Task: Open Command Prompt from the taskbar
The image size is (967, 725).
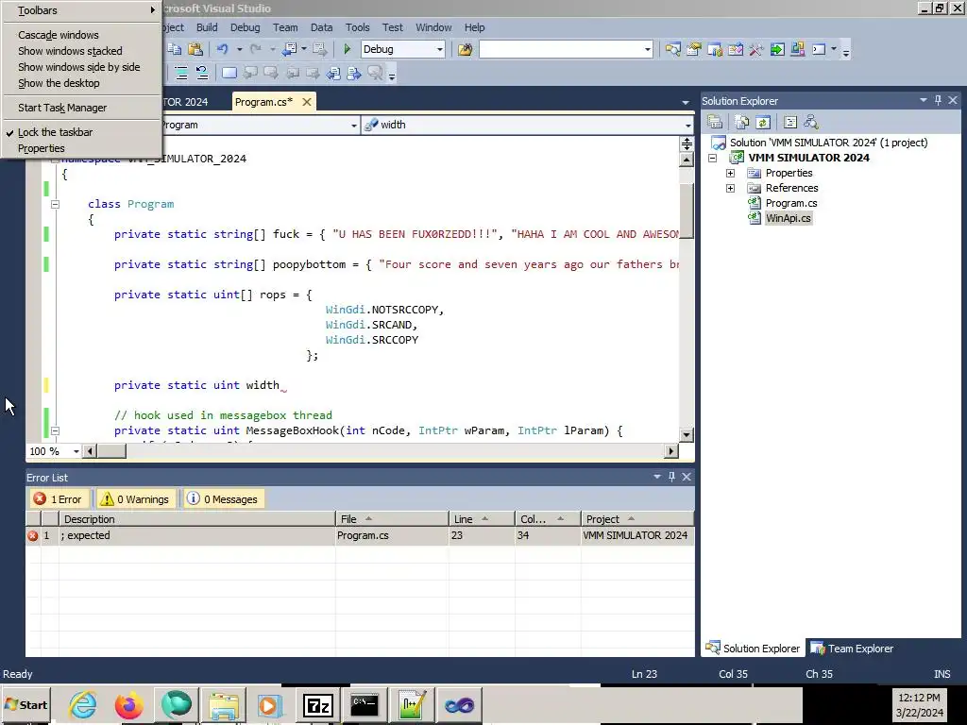Action: coord(364,704)
